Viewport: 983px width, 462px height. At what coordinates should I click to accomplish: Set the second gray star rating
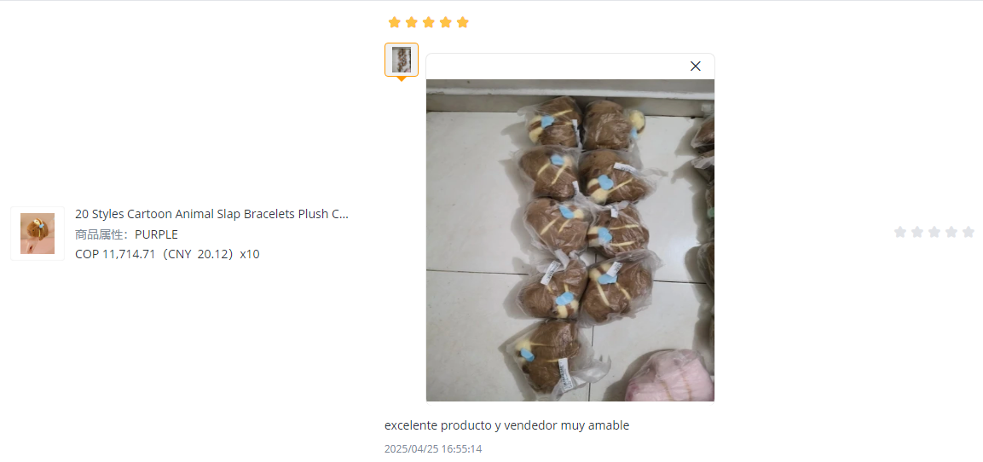pyautogui.click(x=917, y=232)
